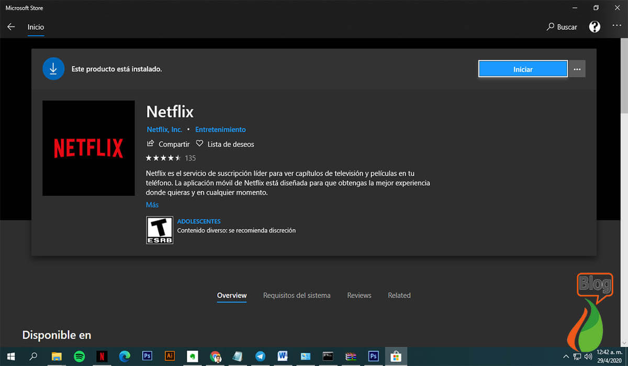Screen dimensions: 628x366
Task: Open Spotify from the taskbar
Action: pos(80,356)
